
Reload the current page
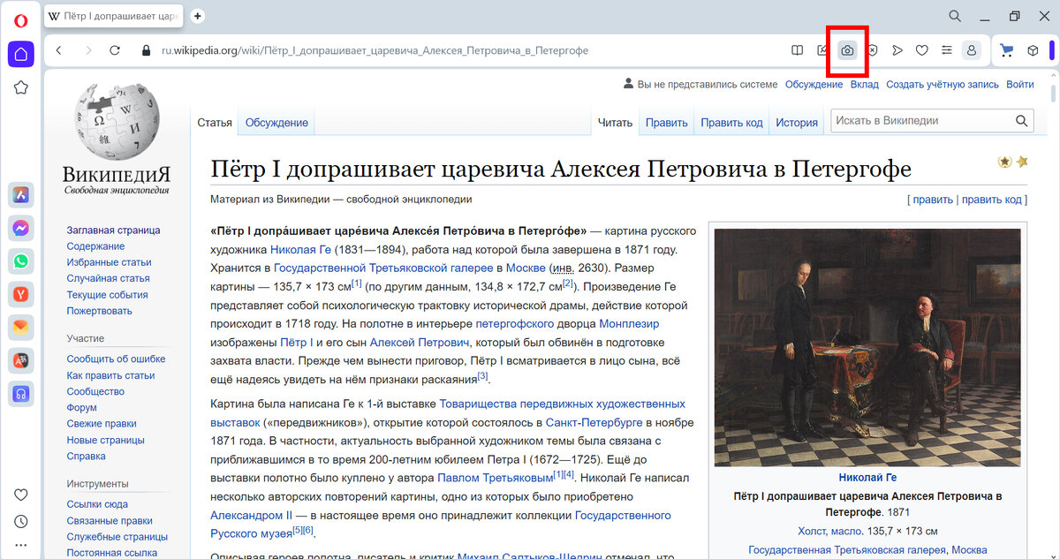[115, 50]
